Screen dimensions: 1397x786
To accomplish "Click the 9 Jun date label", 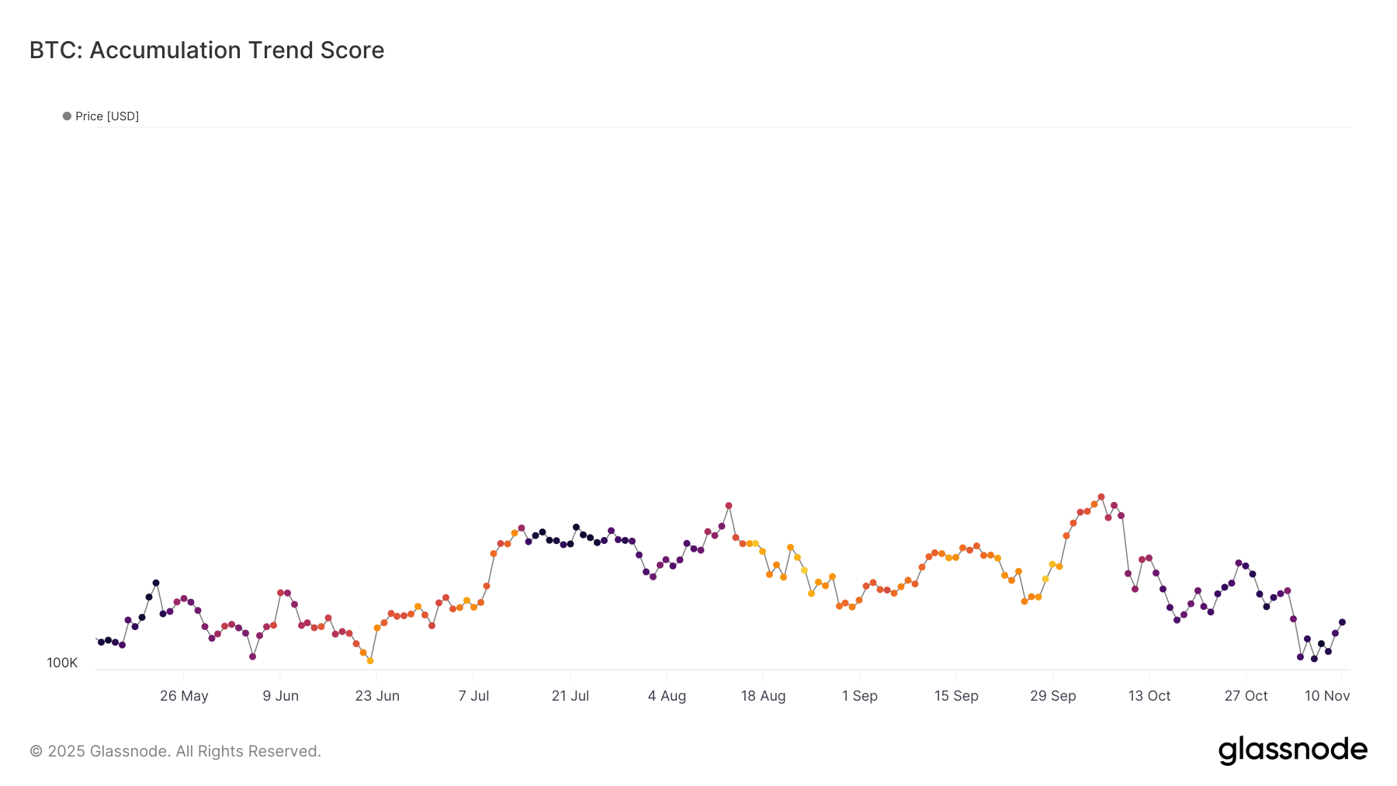I will click(280, 696).
